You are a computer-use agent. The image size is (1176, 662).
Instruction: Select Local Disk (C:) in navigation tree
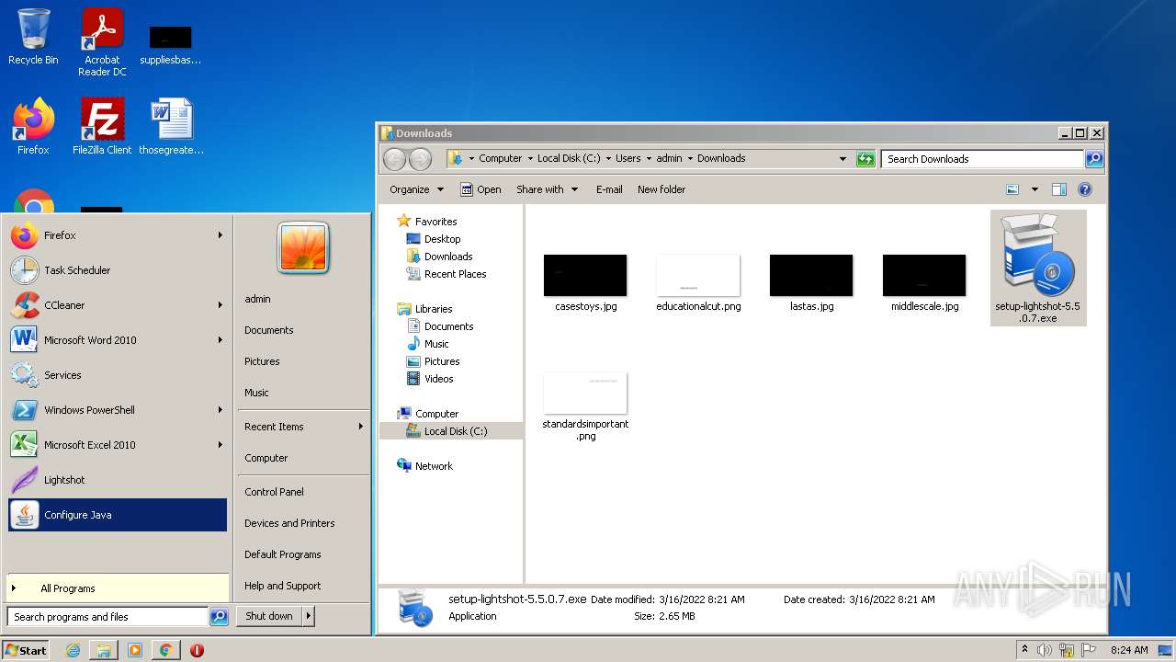[456, 431]
